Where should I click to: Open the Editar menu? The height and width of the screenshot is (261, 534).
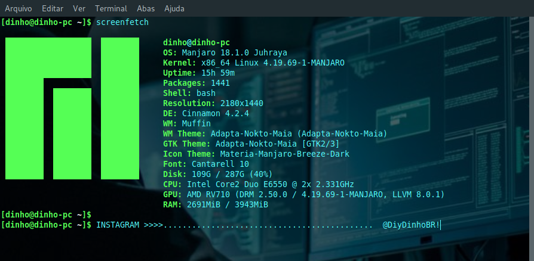(53, 8)
